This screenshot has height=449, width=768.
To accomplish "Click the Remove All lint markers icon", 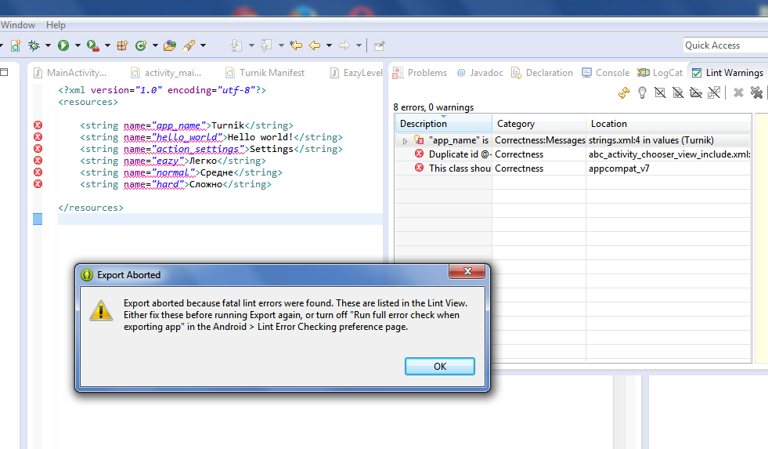I will (757, 92).
